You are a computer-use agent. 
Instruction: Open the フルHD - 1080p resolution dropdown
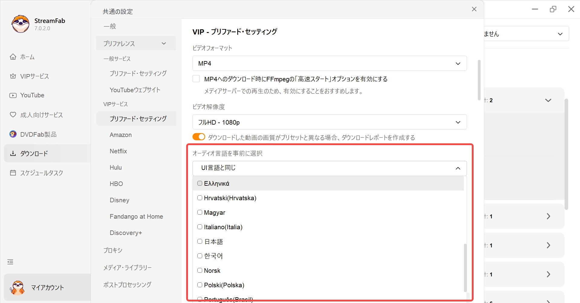(329, 122)
